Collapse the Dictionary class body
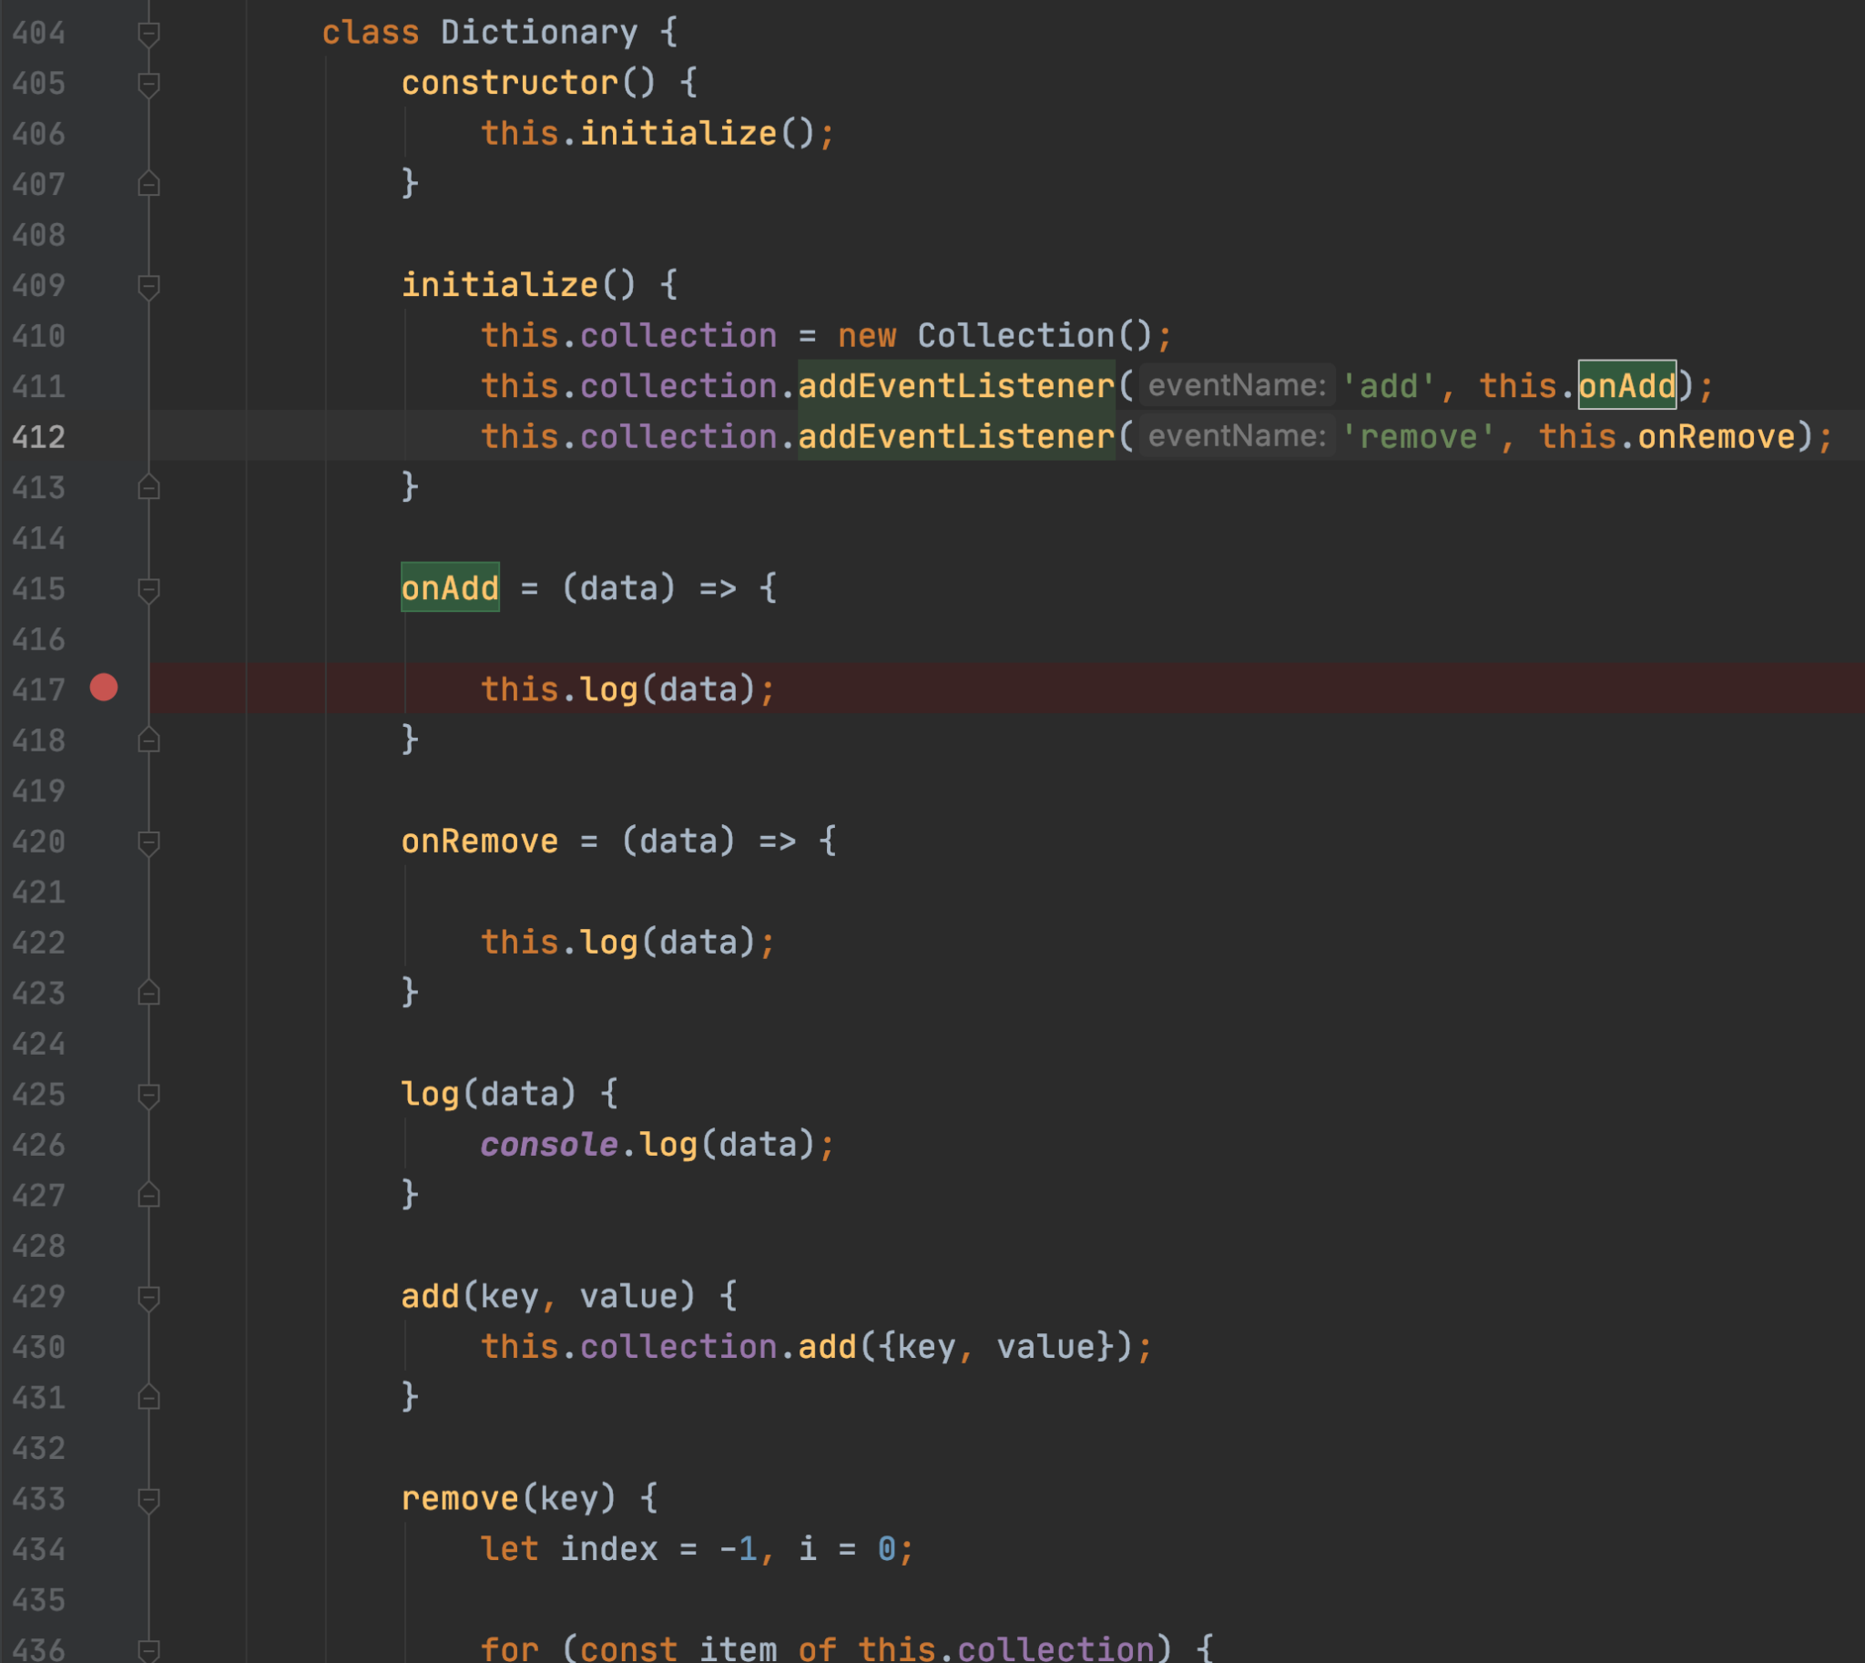The height and width of the screenshot is (1663, 1865). (148, 32)
